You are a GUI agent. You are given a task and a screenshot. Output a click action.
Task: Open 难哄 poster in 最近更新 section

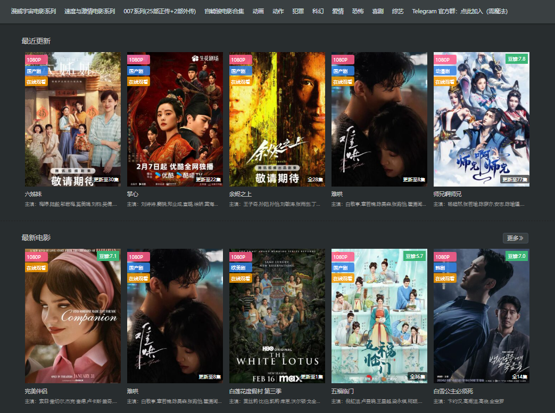(379, 119)
